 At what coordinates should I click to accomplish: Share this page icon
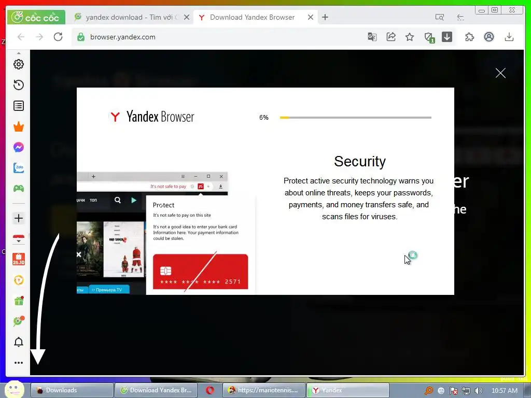click(391, 37)
